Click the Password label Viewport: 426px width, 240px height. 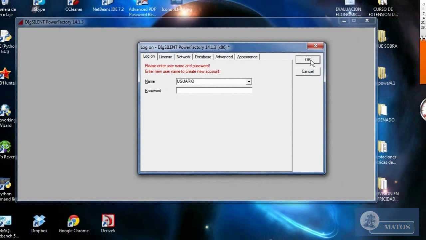[x=153, y=91]
